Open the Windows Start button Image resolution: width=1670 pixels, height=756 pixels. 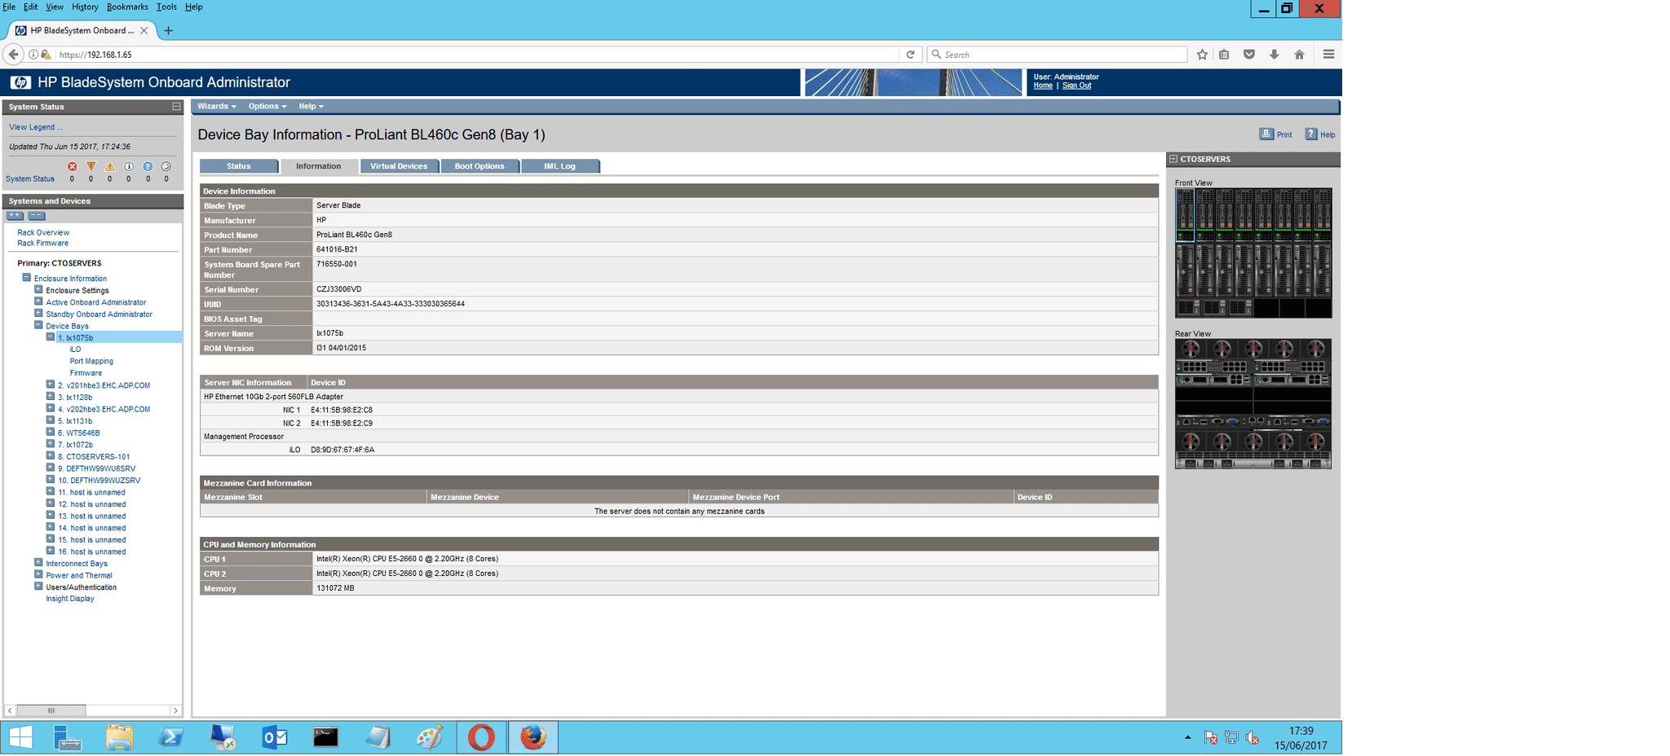tap(20, 737)
